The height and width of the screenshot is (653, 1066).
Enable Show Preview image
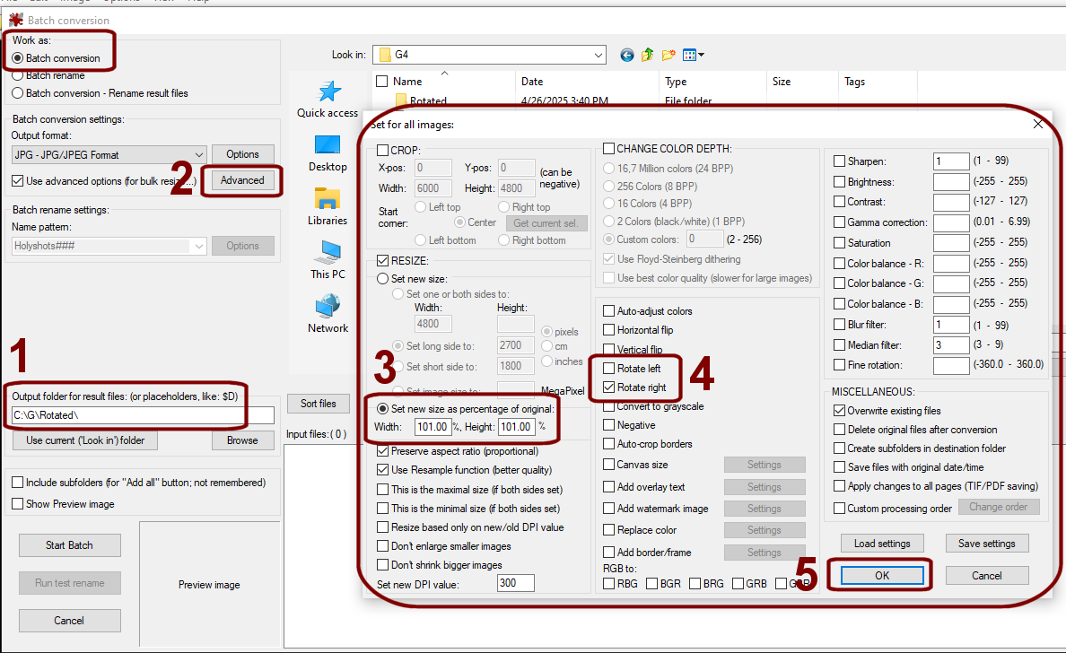tap(18, 503)
